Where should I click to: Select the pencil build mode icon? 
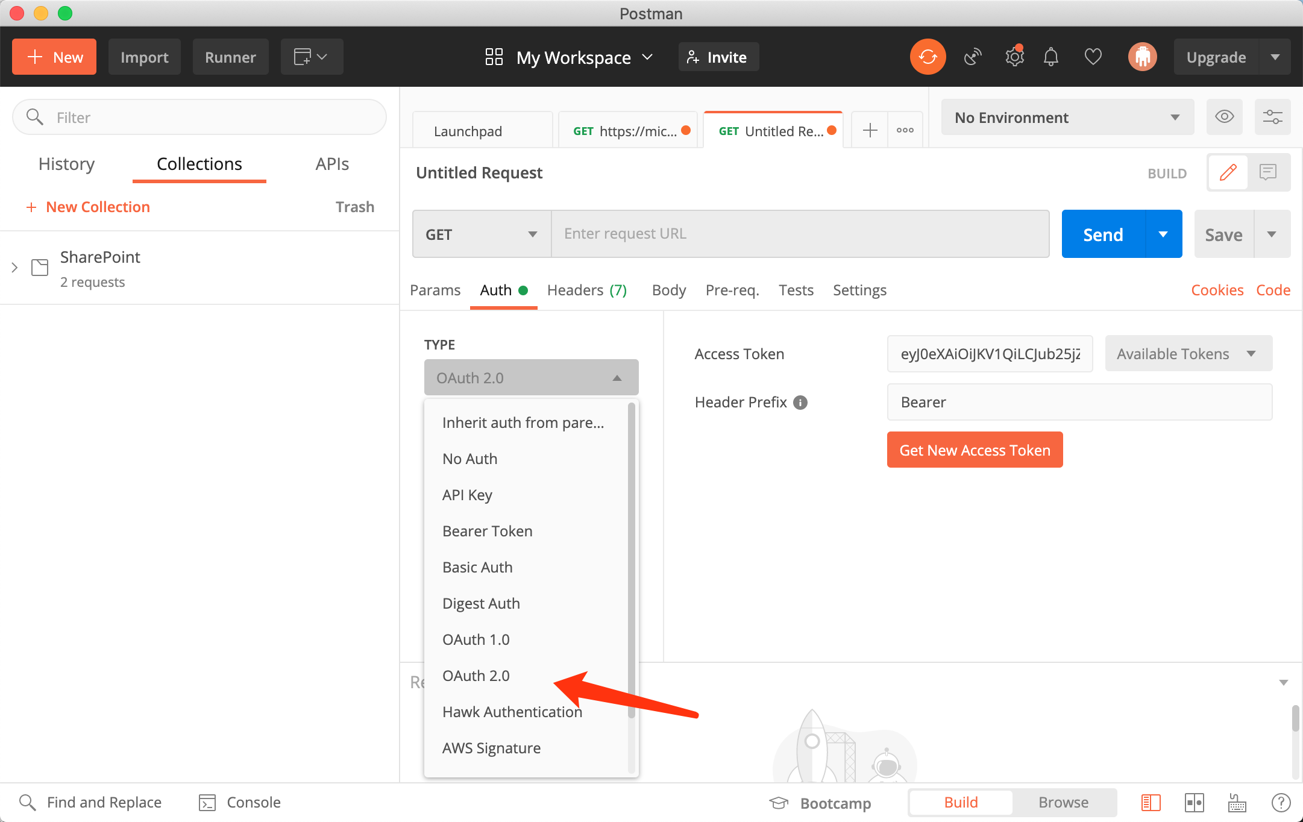(x=1228, y=173)
